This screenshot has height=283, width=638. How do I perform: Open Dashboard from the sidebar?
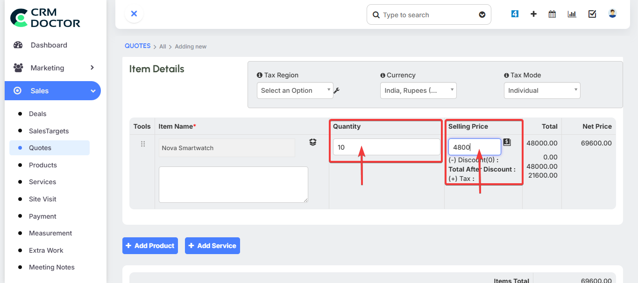[49, 45]
